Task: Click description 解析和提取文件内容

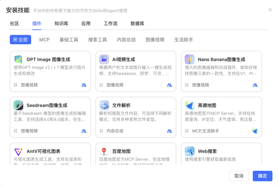Action: [135, 116]
